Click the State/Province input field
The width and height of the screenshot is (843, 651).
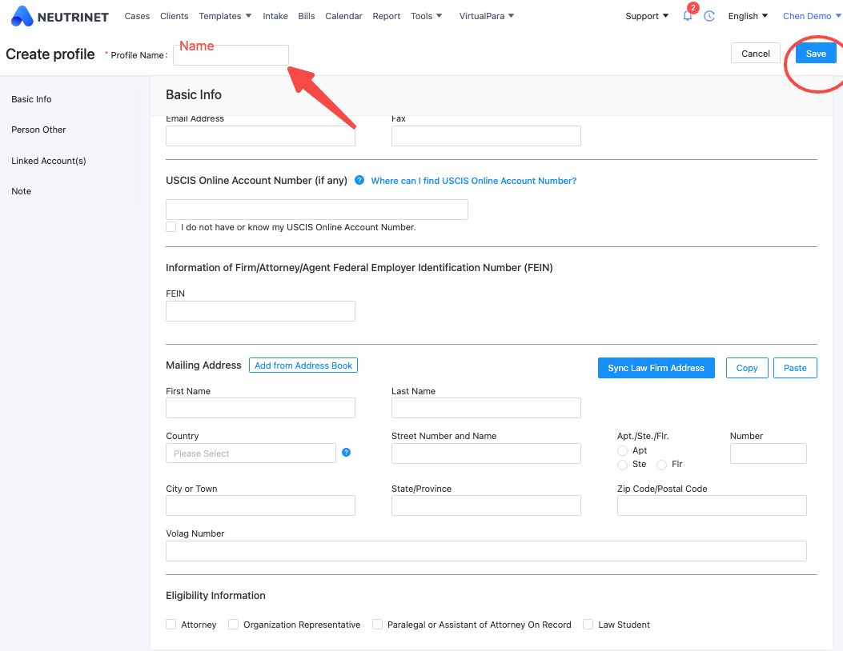click(x=486, y=505)
